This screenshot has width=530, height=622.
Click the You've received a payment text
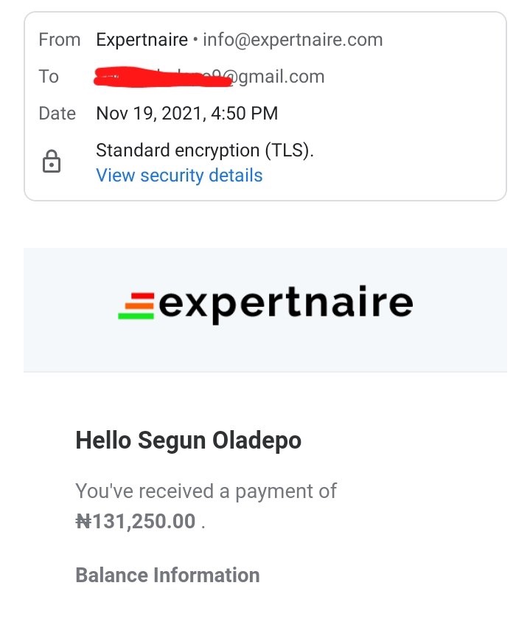(x=206, y=491)
